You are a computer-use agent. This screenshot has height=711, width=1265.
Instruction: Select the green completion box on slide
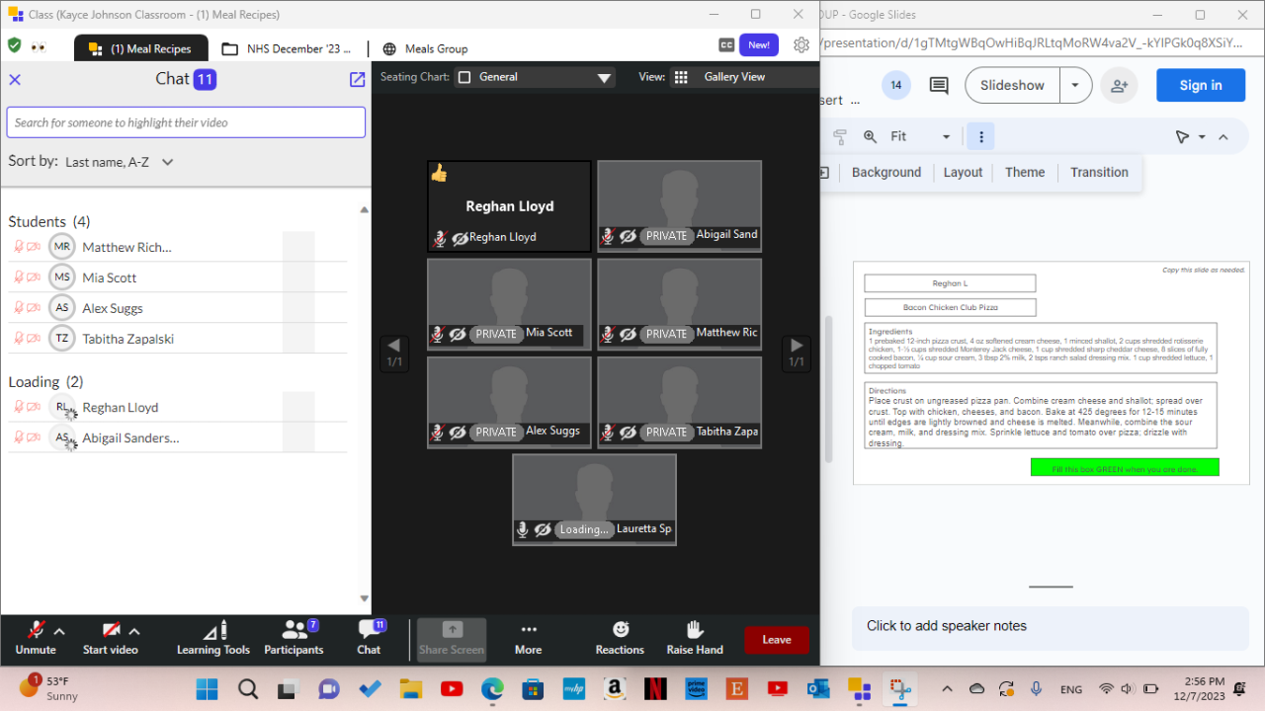point(1125,467)
